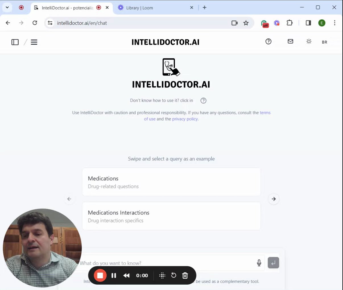Click the address bar URL
343x290 pixels.
[x=82, y=23]
